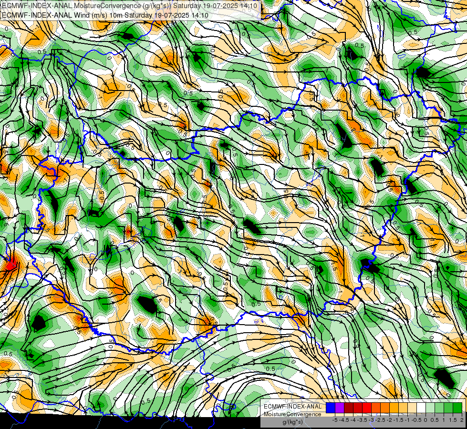This screenshot has height=429, width=467.
Task: Click the purple swatch in the legend
Action: pyautogui.click(x=340, y=408)
